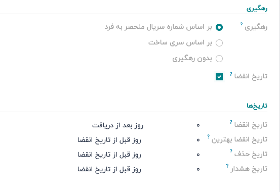Click the تاریخ انقضا بهترین field label

(239, 139)
